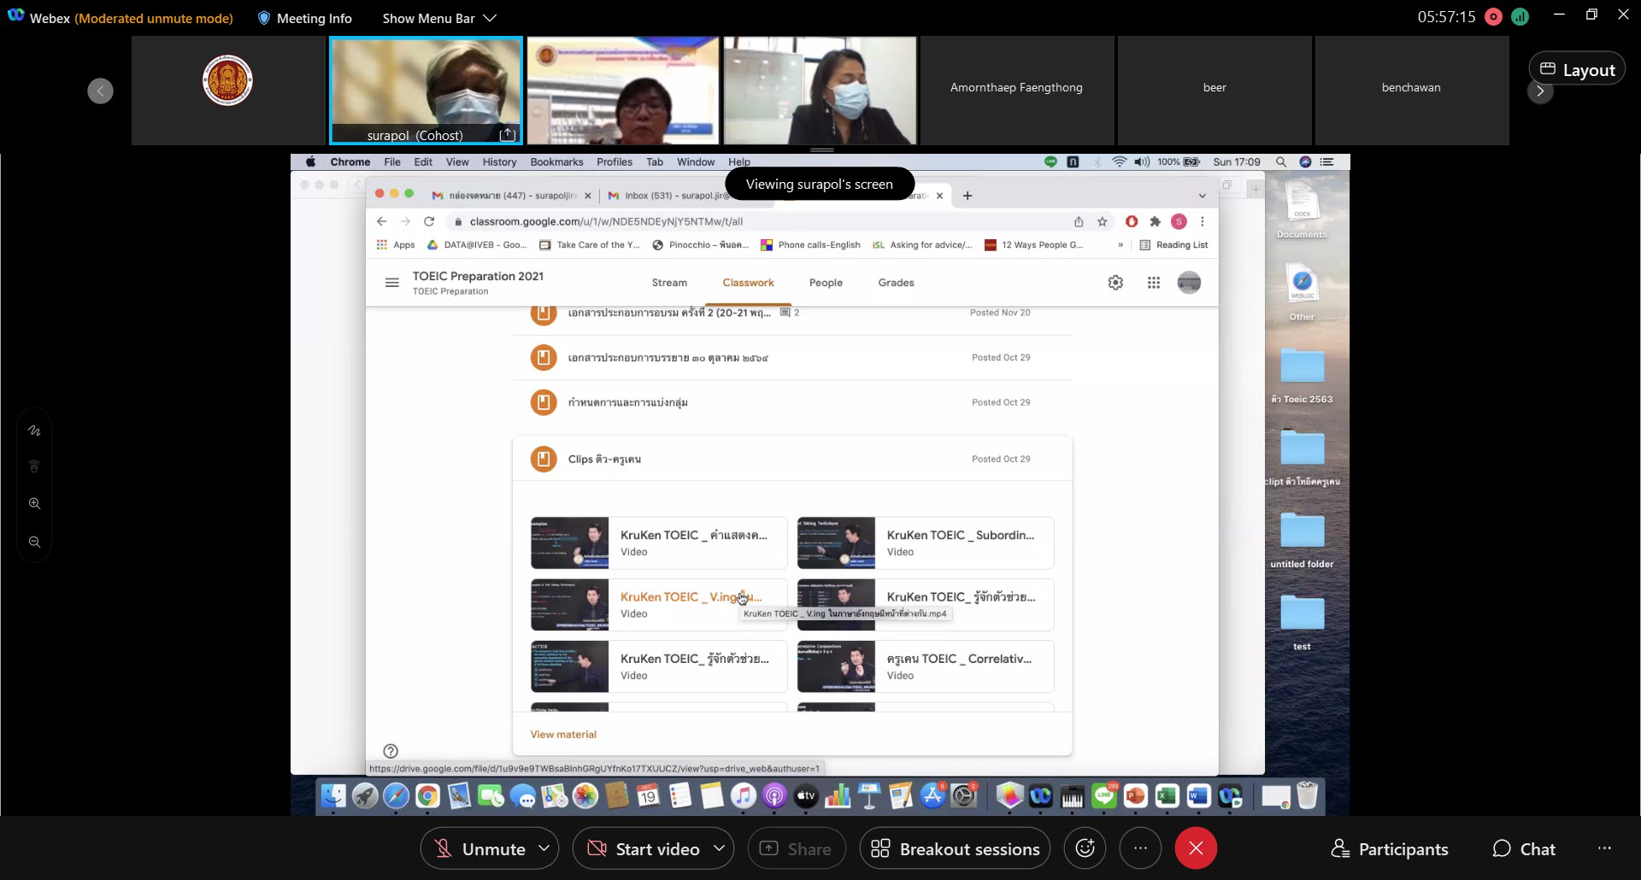Unmute the microphone

(480, 848)
